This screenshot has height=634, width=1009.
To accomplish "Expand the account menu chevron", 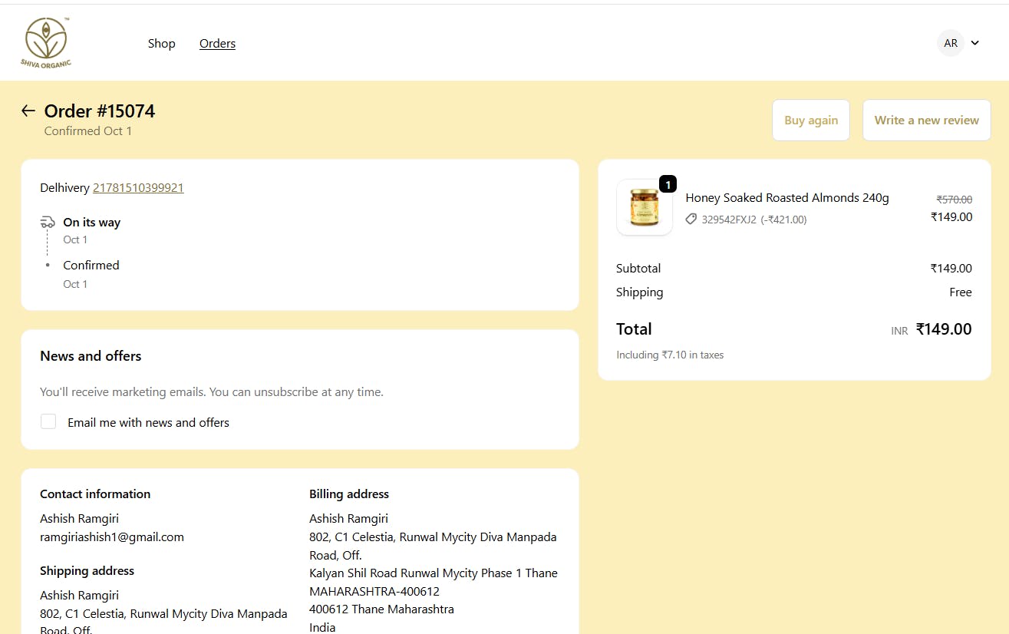I will 975,43.
